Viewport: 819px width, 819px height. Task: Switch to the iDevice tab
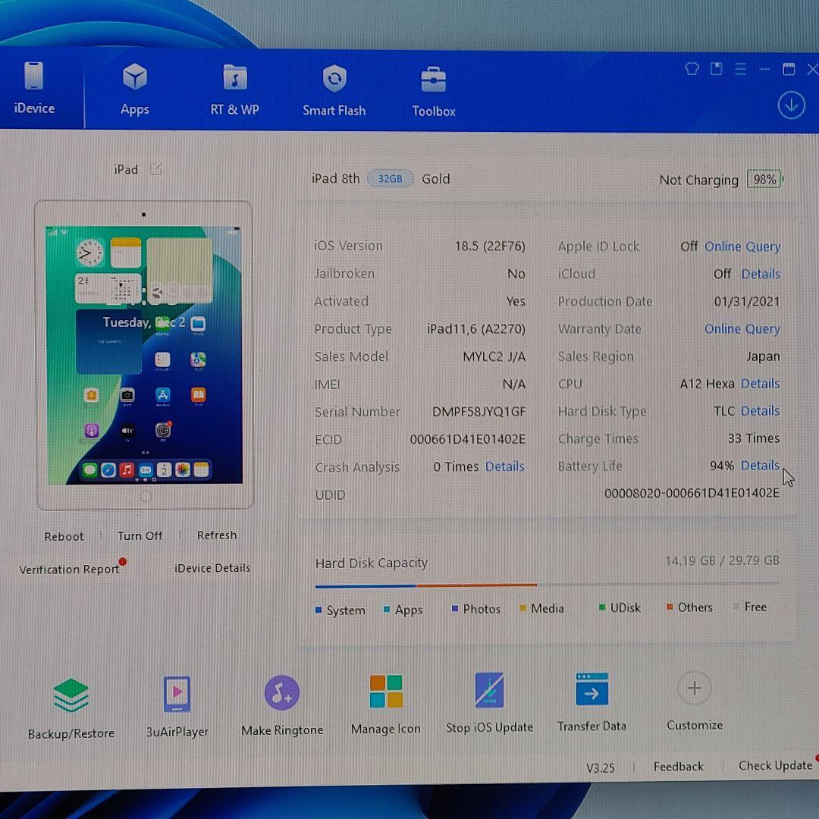tap(33, 89)
